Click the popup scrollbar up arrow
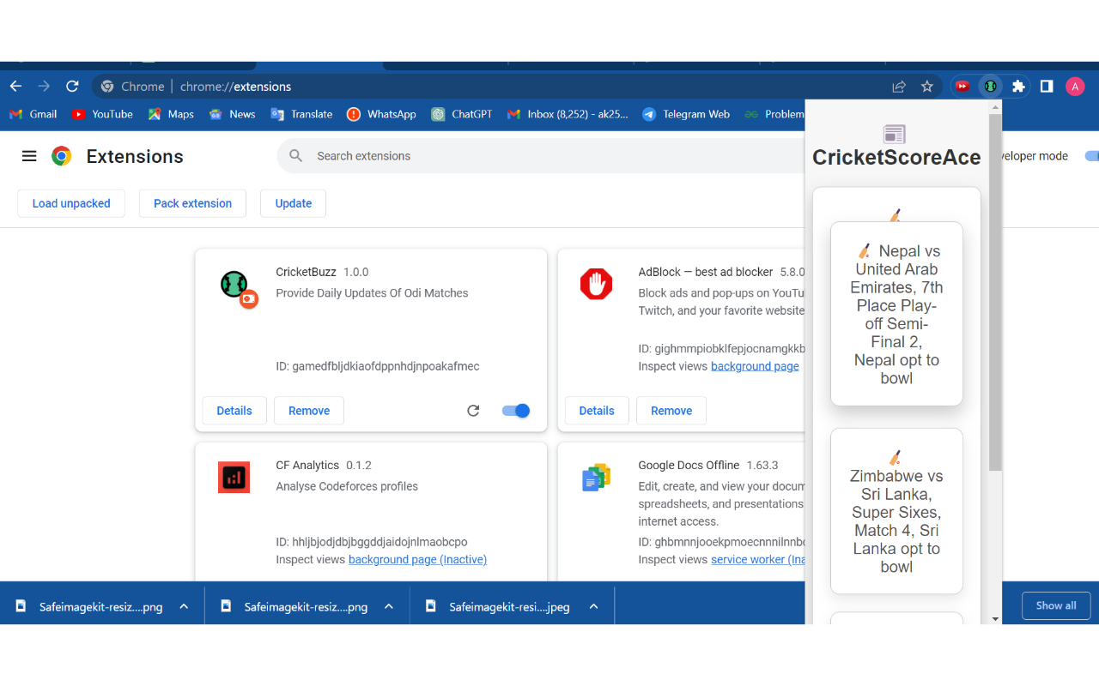The width and height of the screenshot is (1099, 686). tap(995, 107)
